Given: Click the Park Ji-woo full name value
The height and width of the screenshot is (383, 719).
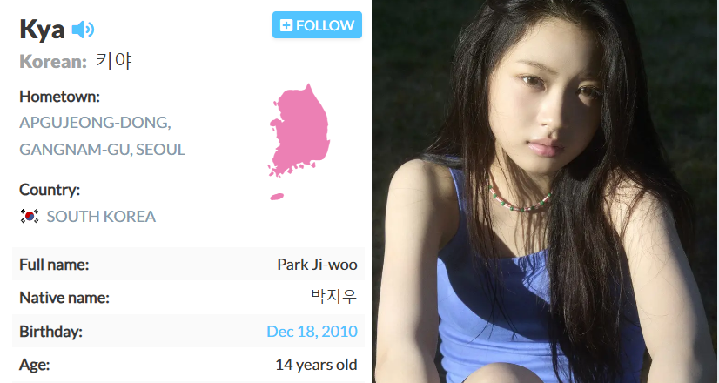Looking at the screenshot, I should [317, 265].
